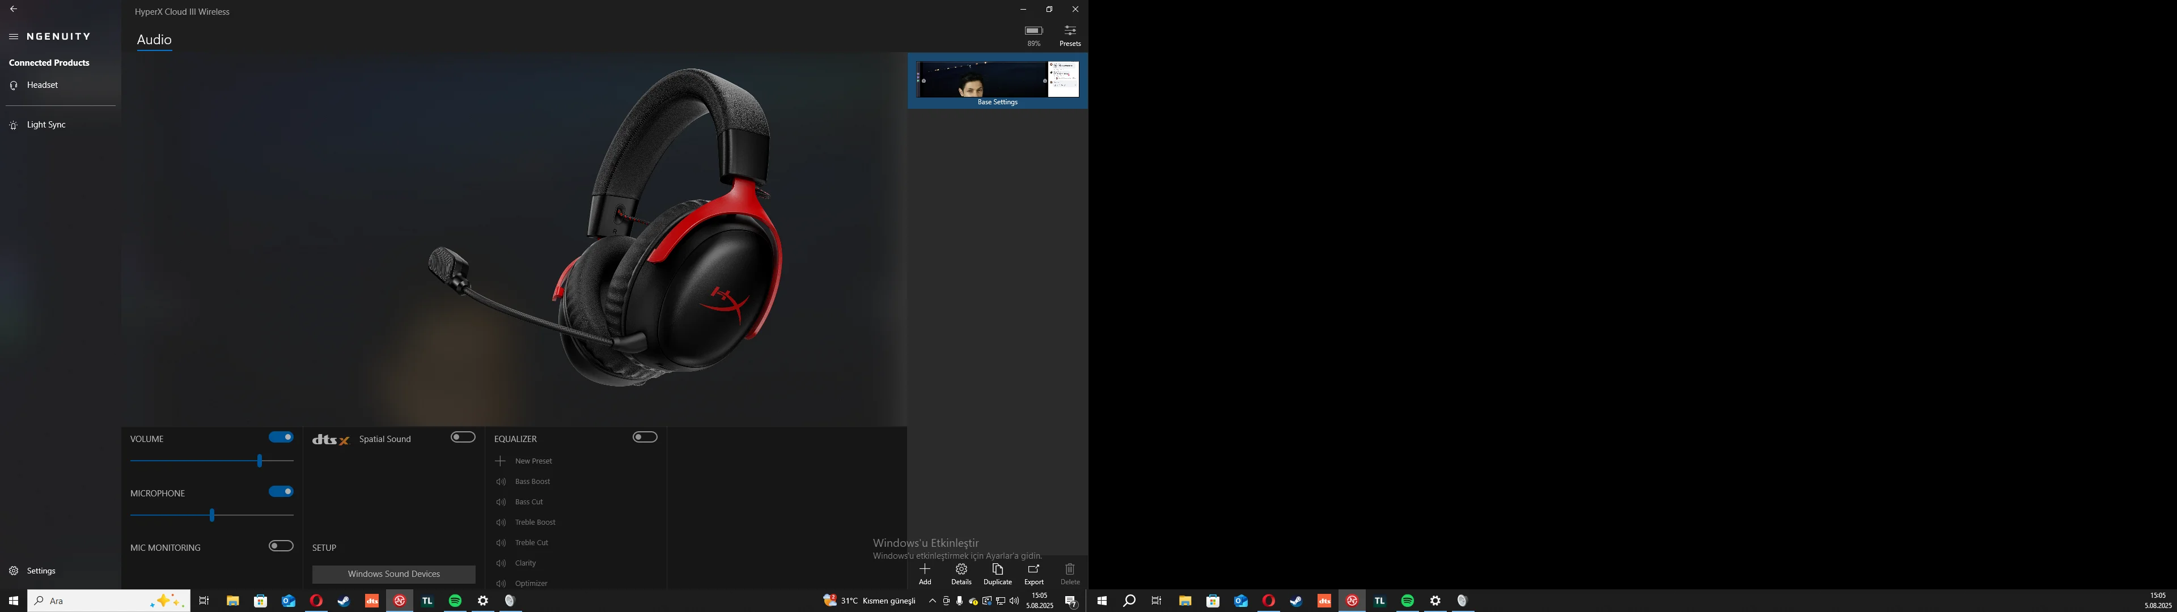This screenshot has height=612, width=2177.
Task: Open preset Details gear icon
Action: click(x=961, y=569)
